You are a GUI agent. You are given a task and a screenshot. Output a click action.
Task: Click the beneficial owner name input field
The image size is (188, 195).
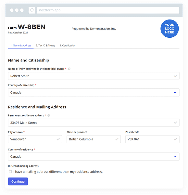point(94,76)
